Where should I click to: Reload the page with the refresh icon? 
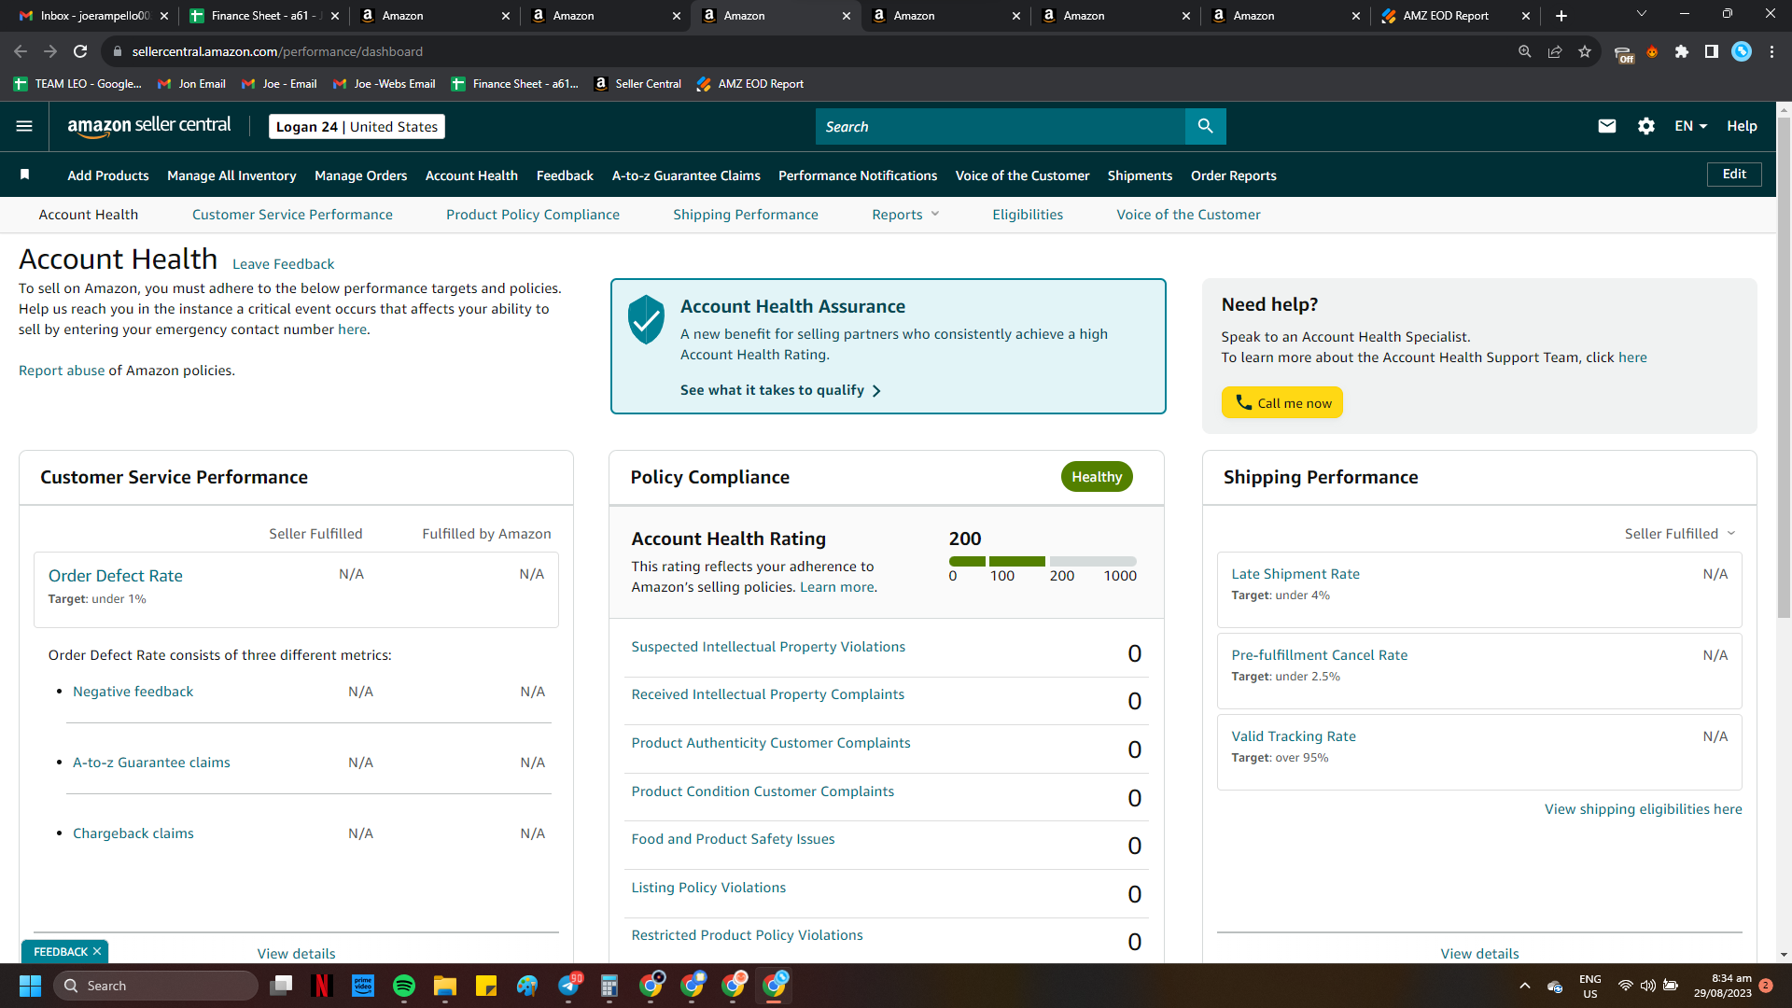81,51
